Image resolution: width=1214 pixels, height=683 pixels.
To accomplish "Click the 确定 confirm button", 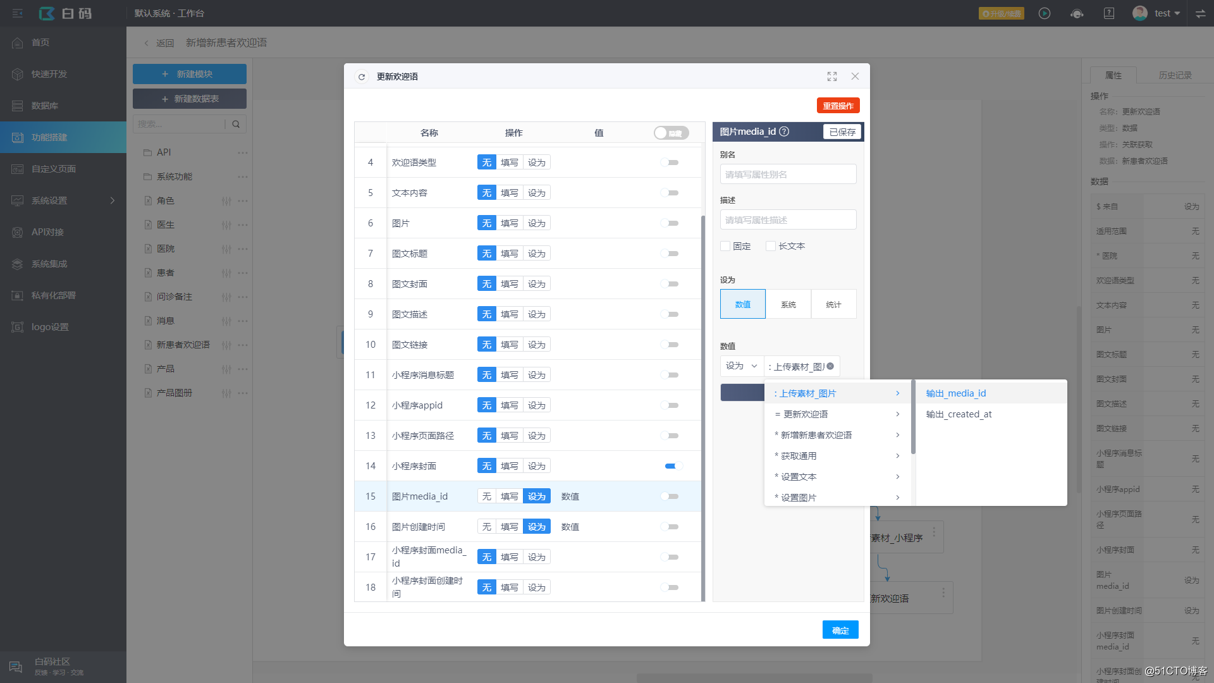I will coord(840,630).
